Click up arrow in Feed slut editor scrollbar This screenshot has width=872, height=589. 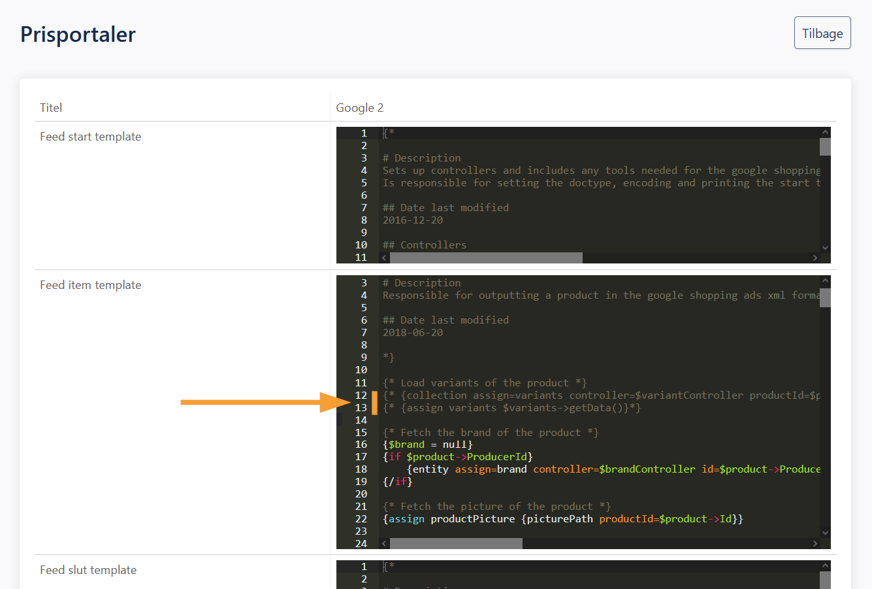pyautogui.click(x=825, y=565)
